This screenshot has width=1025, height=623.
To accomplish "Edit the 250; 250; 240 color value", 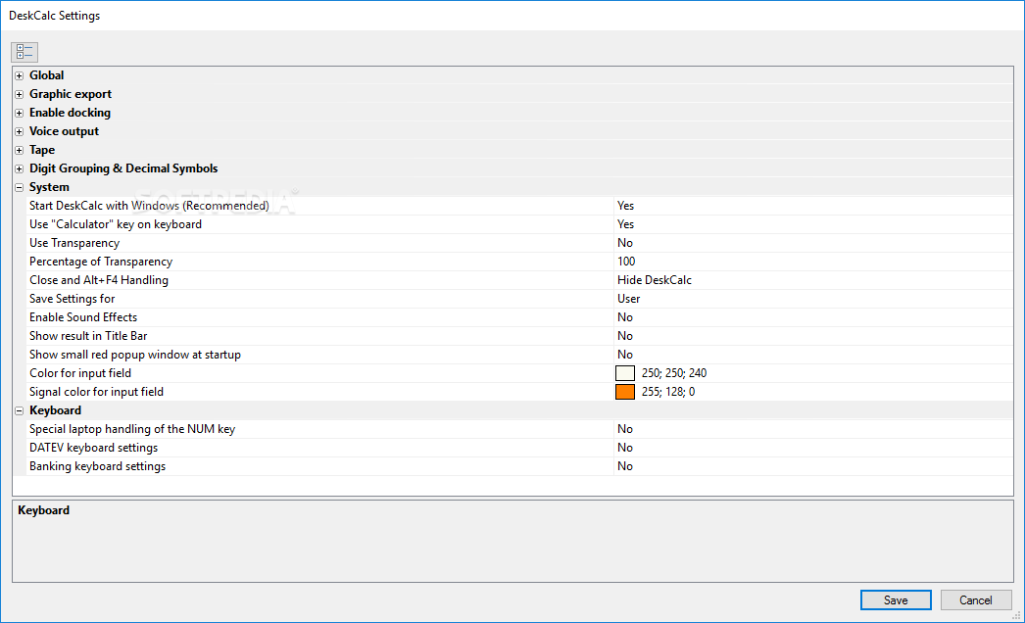I will [x=674, y=373].
